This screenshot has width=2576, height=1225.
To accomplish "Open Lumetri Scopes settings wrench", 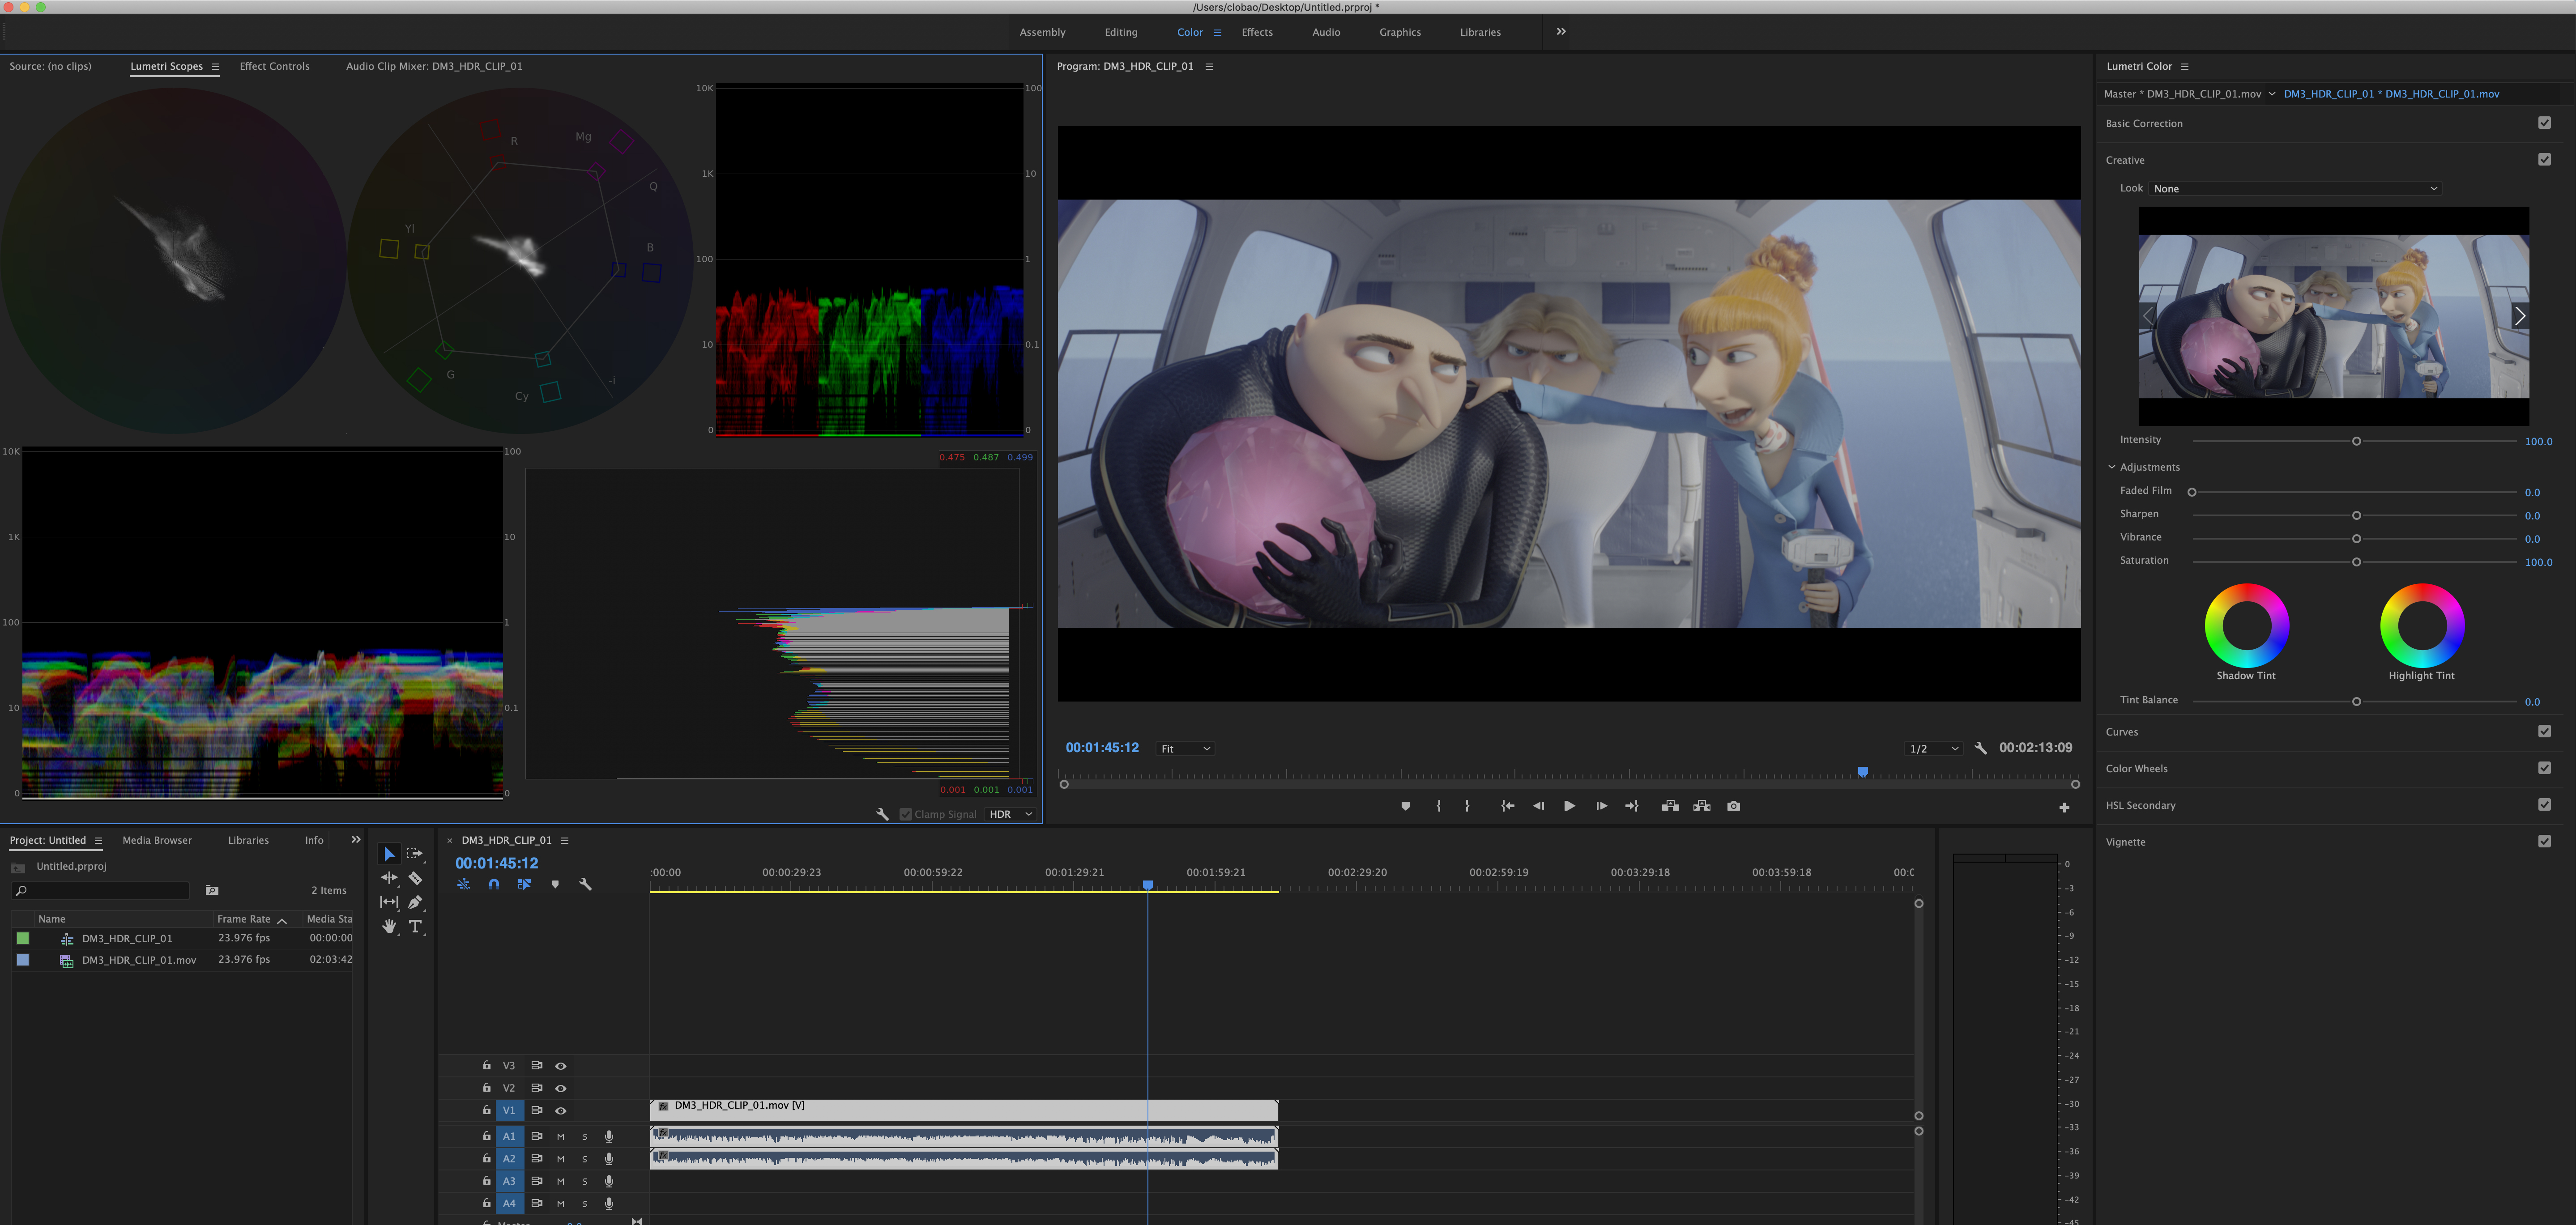I will 882,814.
